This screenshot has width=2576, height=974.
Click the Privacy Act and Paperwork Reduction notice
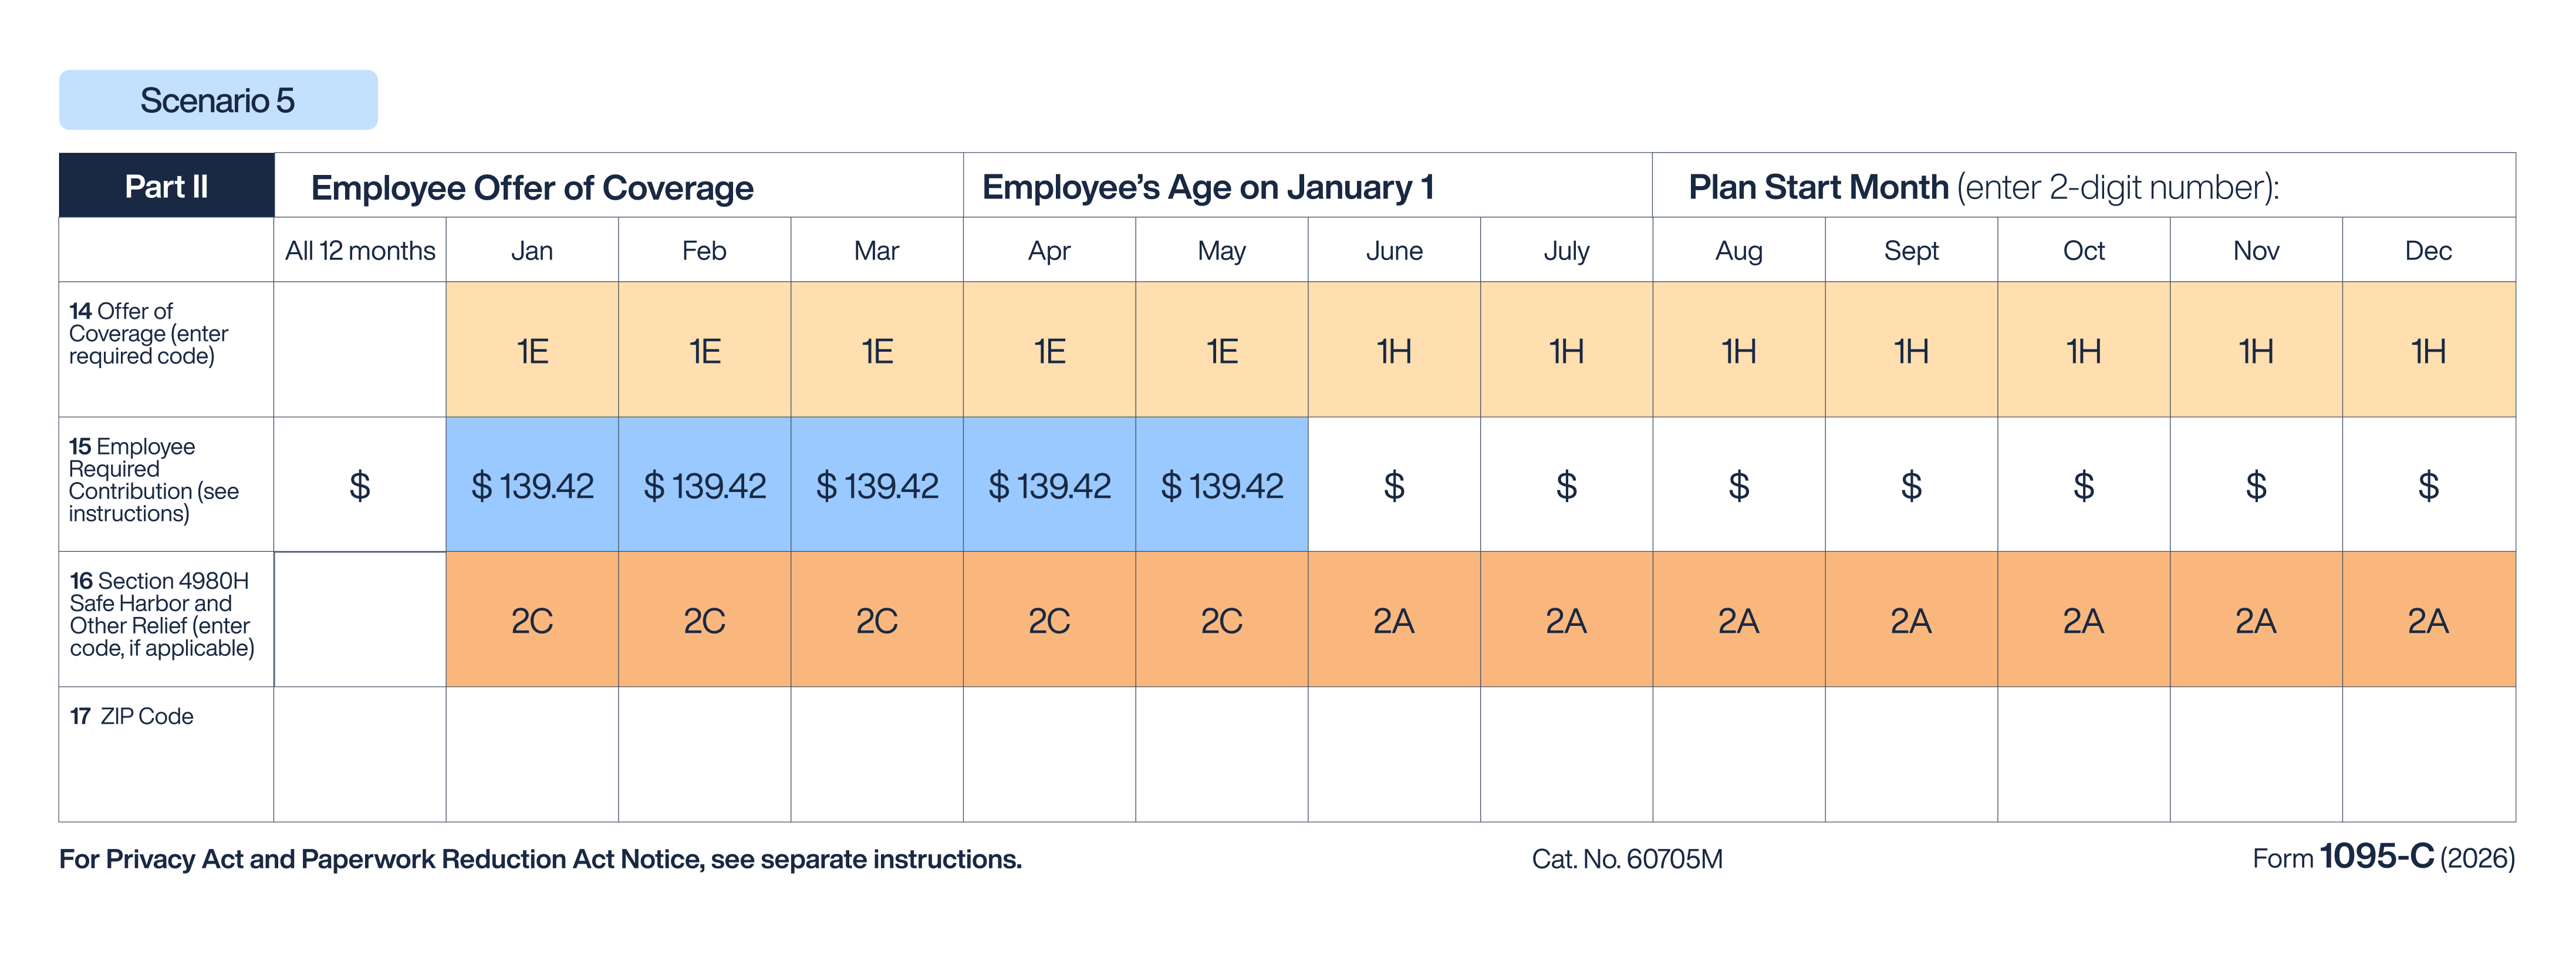click(540, 859)
